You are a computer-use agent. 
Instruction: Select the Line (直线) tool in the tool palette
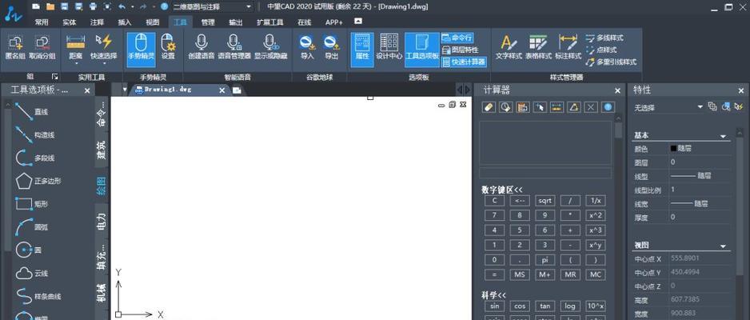(31, 112)
